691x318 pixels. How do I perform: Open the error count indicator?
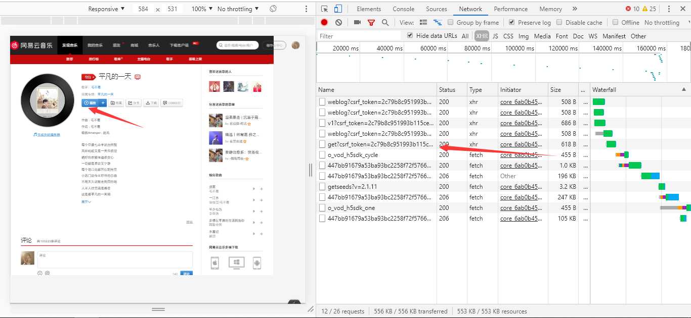click(x=632, y=9)
